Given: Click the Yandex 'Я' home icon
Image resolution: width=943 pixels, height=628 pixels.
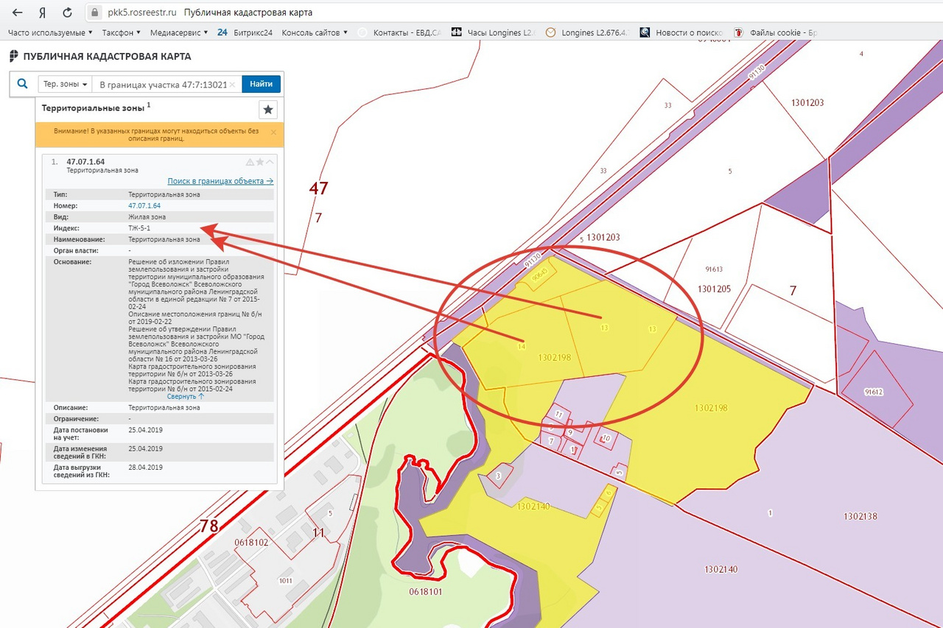Looking at the screenshot, I should click(42, 13).
